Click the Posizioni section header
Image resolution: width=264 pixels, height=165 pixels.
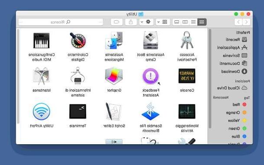coord(242,81)
